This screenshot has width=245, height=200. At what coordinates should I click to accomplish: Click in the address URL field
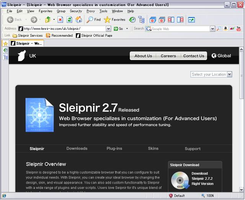point(64,29)
